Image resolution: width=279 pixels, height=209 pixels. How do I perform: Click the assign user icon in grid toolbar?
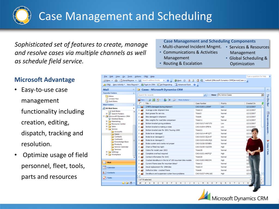pyautogui.click(x=165, y=100)
